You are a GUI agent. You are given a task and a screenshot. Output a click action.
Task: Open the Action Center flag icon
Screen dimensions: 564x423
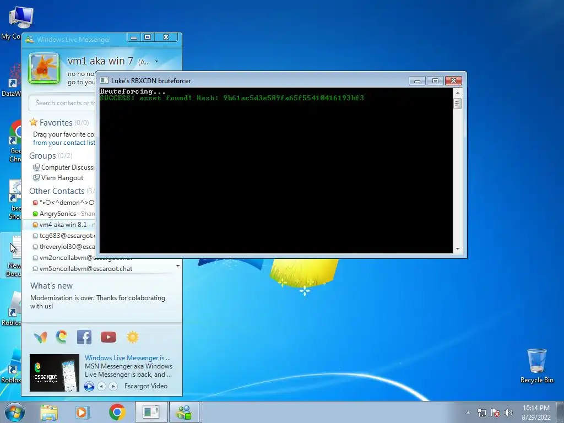click(495, 413)
